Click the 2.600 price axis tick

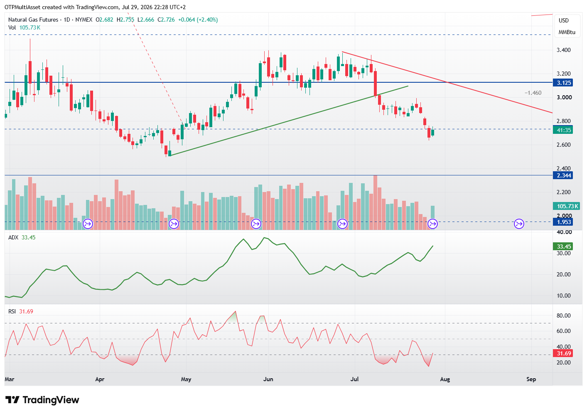pyautogui.click(x=564, y=145)
